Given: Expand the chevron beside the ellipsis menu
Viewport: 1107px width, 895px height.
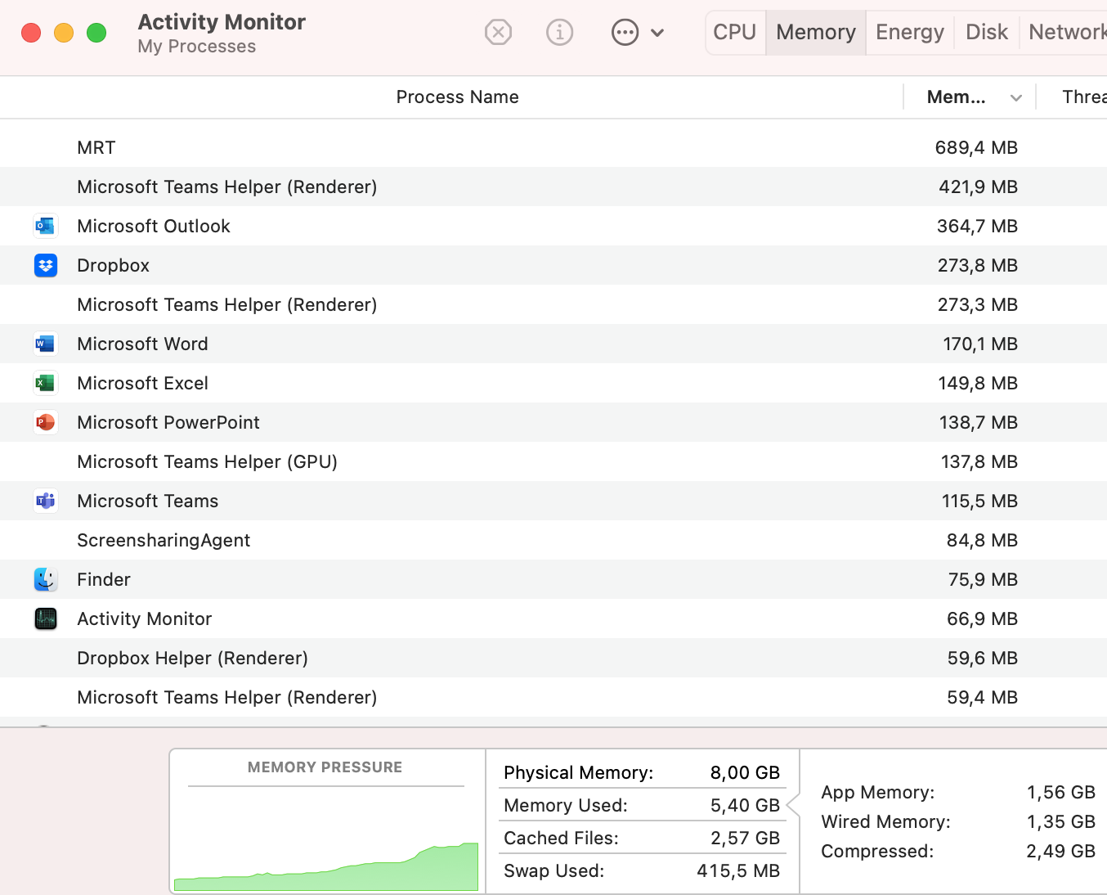Looking at the screenshot, I should pos(657,33).
